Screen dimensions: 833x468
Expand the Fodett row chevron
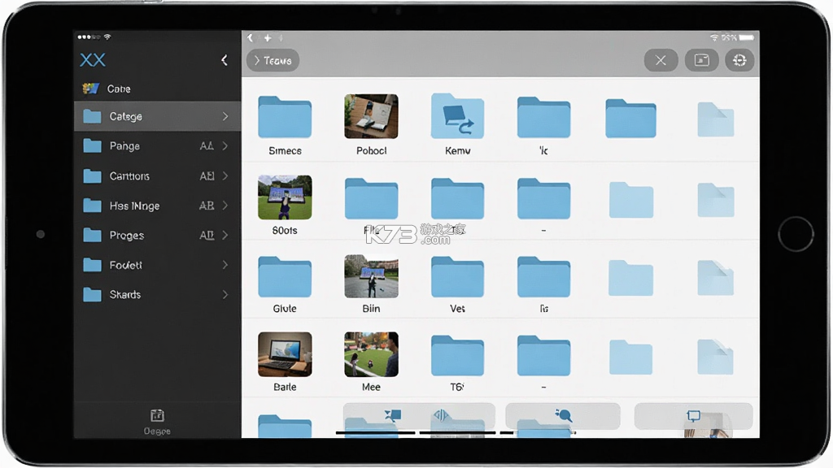[225, 265]
